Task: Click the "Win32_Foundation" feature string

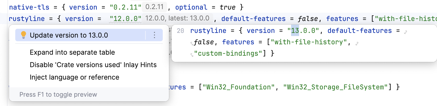Action: click(238, 87)
